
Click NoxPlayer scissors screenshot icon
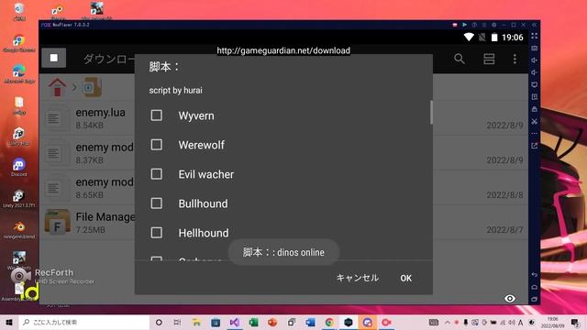534,121
